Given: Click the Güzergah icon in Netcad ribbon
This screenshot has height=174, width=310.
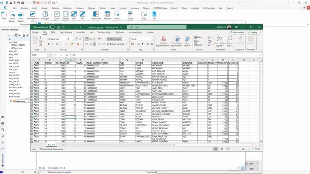Looking at the screenshot, I should [x=45, y=16].
